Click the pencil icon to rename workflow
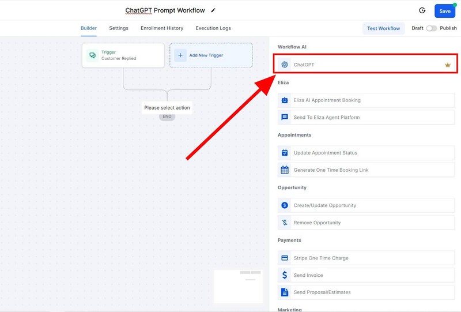 (213, 10)
